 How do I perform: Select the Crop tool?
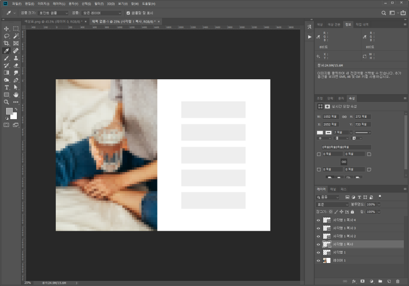(x=7, y=43)
